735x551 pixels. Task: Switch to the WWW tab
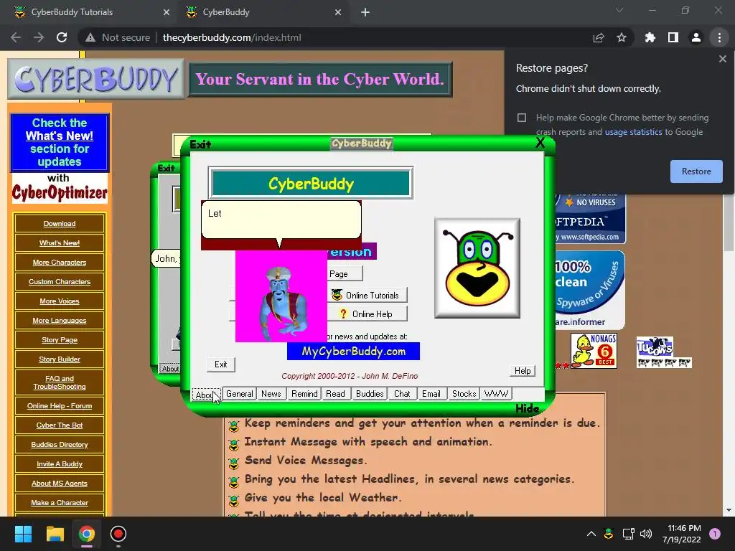(x=496, y=394)
